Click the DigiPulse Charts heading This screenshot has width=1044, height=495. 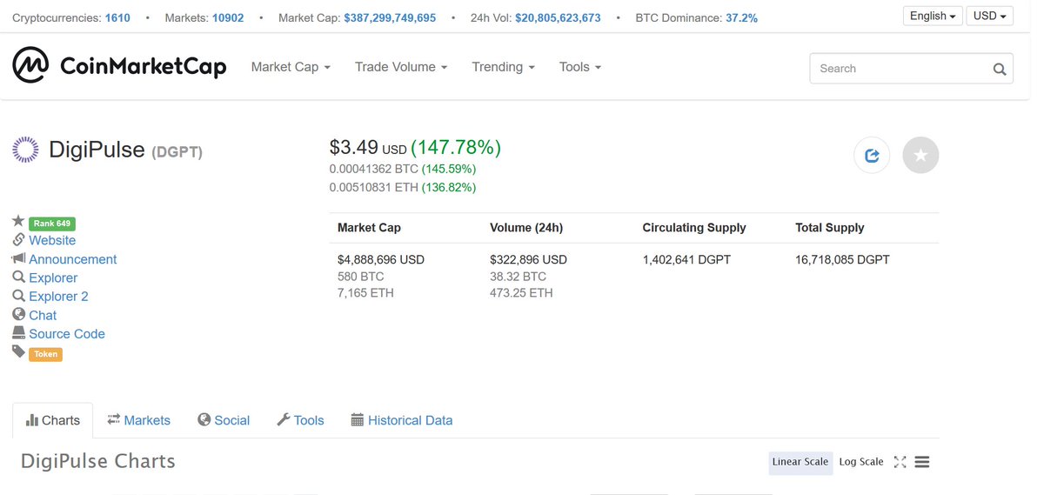pos(98,461)
